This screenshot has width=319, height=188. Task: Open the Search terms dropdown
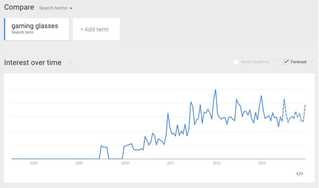tap(56, 8)
